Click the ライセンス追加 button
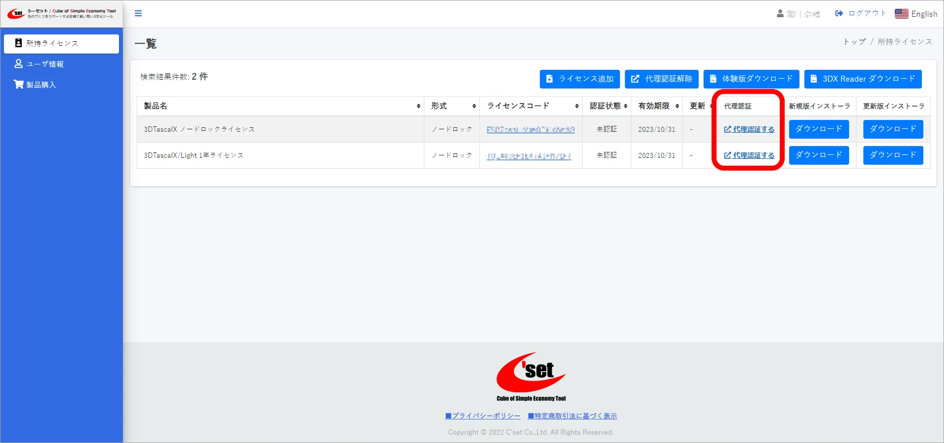 580,79
